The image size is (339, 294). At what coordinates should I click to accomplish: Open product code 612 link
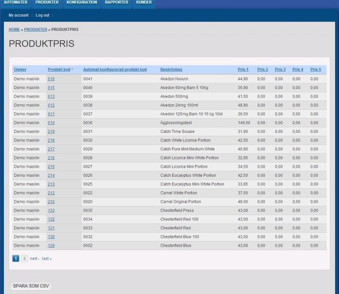pos(51,106)
